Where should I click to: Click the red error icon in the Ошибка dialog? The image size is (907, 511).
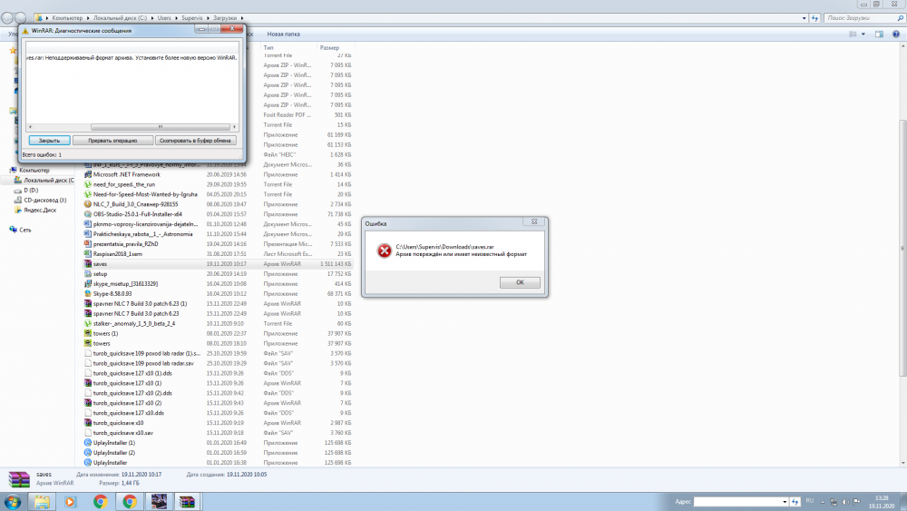click(384, 251)
